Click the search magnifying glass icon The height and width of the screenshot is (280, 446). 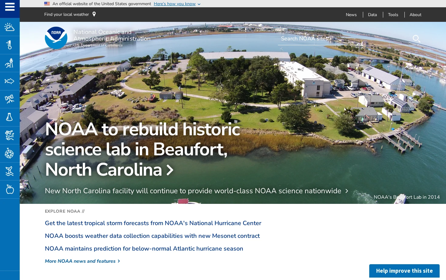pos(416,39)
